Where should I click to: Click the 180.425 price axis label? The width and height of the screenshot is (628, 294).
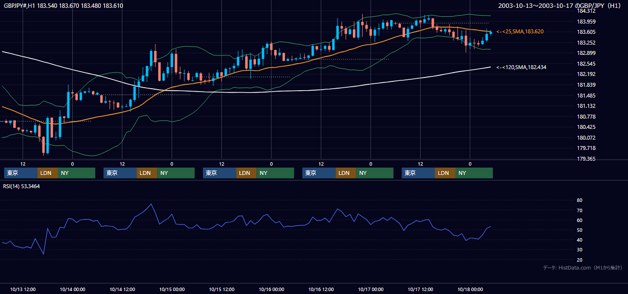pyautogui.click(x=586, y=127)
